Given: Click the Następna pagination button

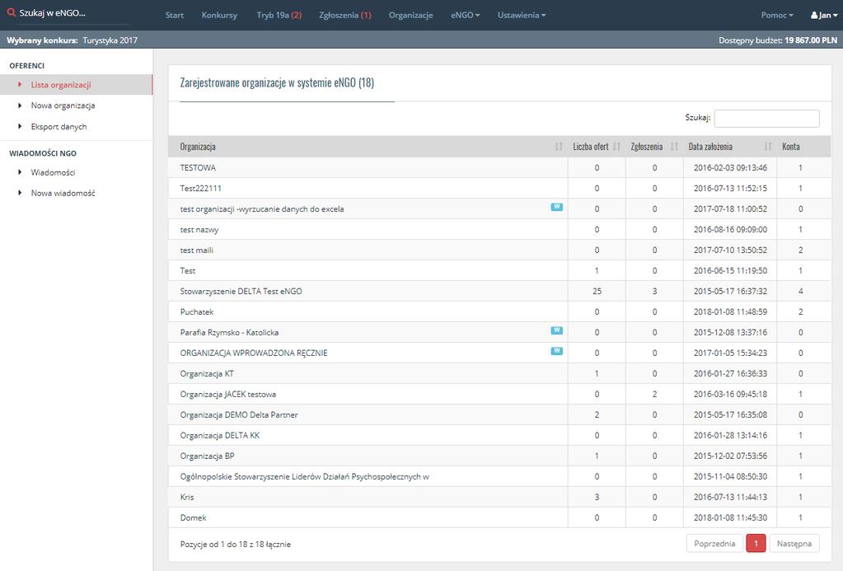Looking at the screenshot, I should coord(794,544).
